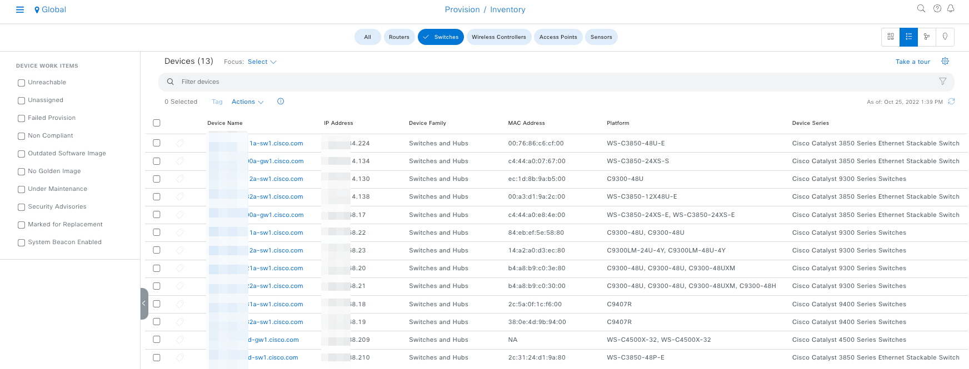Click tag icon for row 84:eb:ef:5e:58:80
Image resolution: width=969 pixels, height=369 pixels.
tap(180, 232)
